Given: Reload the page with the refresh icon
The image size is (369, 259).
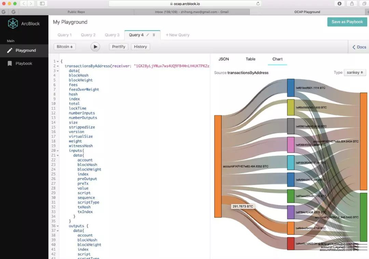Looking at the screenshot, I should tap(258, 3).
